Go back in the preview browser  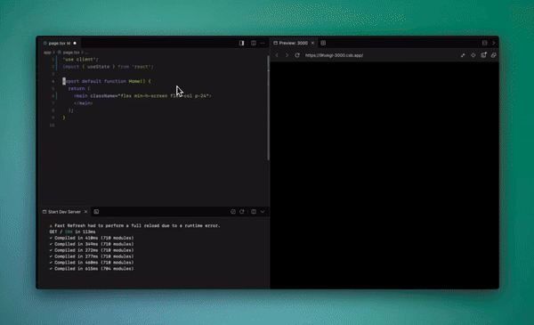(x=277, y=55)
